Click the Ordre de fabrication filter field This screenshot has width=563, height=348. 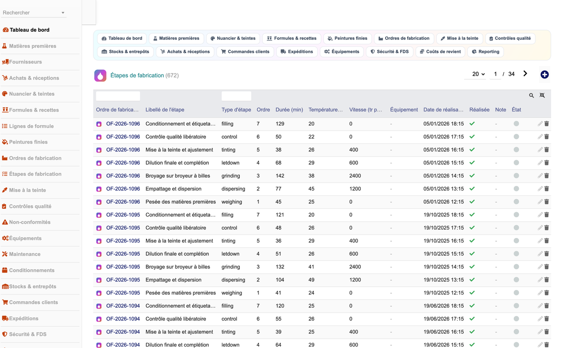(x=118, y=96)
